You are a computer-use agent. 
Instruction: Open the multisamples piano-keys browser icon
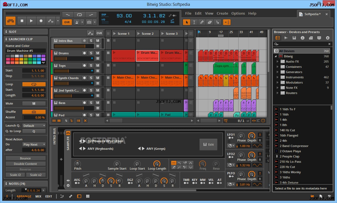pos(294,38)
